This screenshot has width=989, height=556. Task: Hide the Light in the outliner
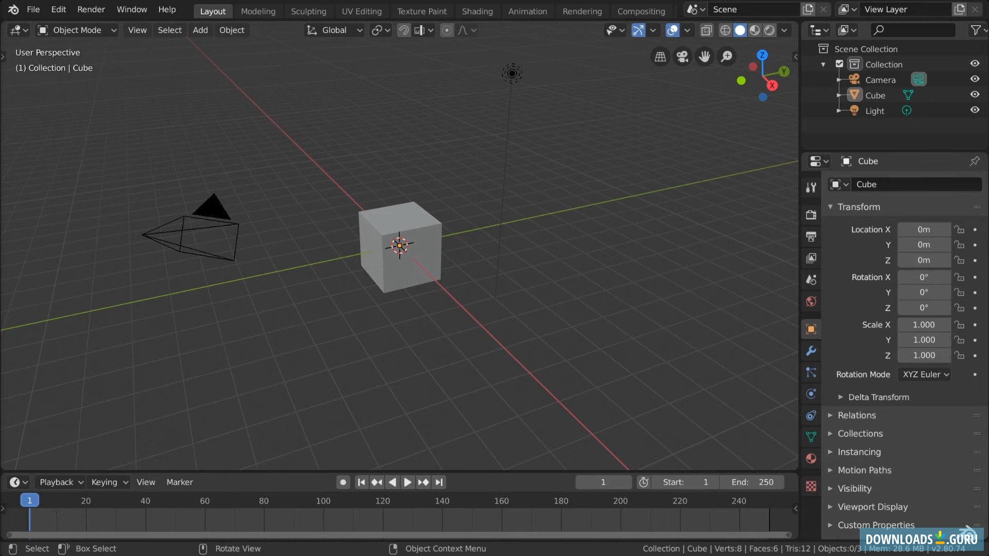click(975, 110)
